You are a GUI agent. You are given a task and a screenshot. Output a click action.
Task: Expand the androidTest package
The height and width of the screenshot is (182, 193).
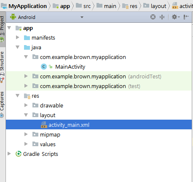pos(26,76)
